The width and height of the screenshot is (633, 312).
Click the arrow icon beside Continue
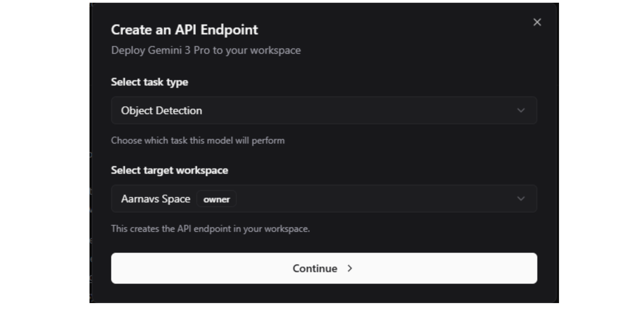click(x=350, y=268)
